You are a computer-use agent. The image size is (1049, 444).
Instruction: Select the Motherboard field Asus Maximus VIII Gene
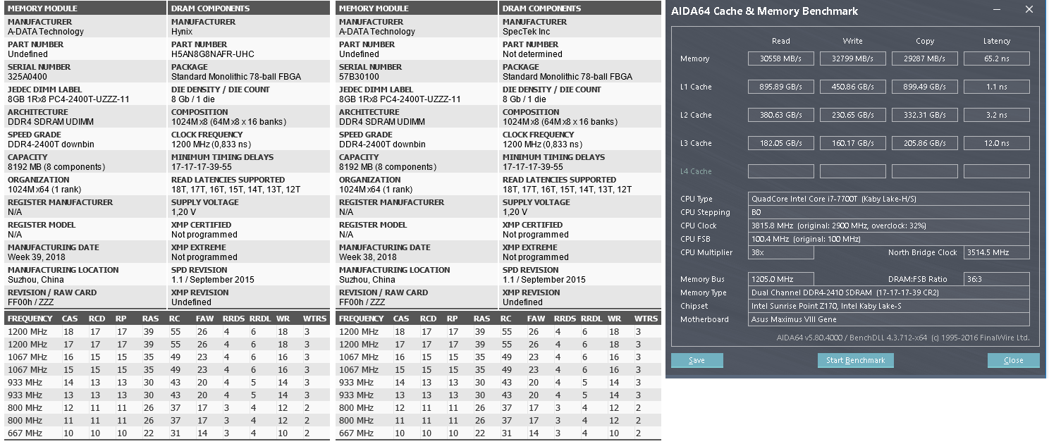pos(888,319)
